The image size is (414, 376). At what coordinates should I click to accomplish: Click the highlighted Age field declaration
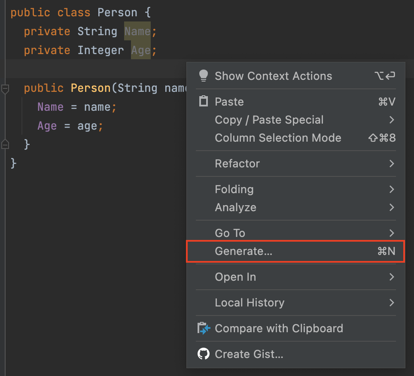pos(140,50)
